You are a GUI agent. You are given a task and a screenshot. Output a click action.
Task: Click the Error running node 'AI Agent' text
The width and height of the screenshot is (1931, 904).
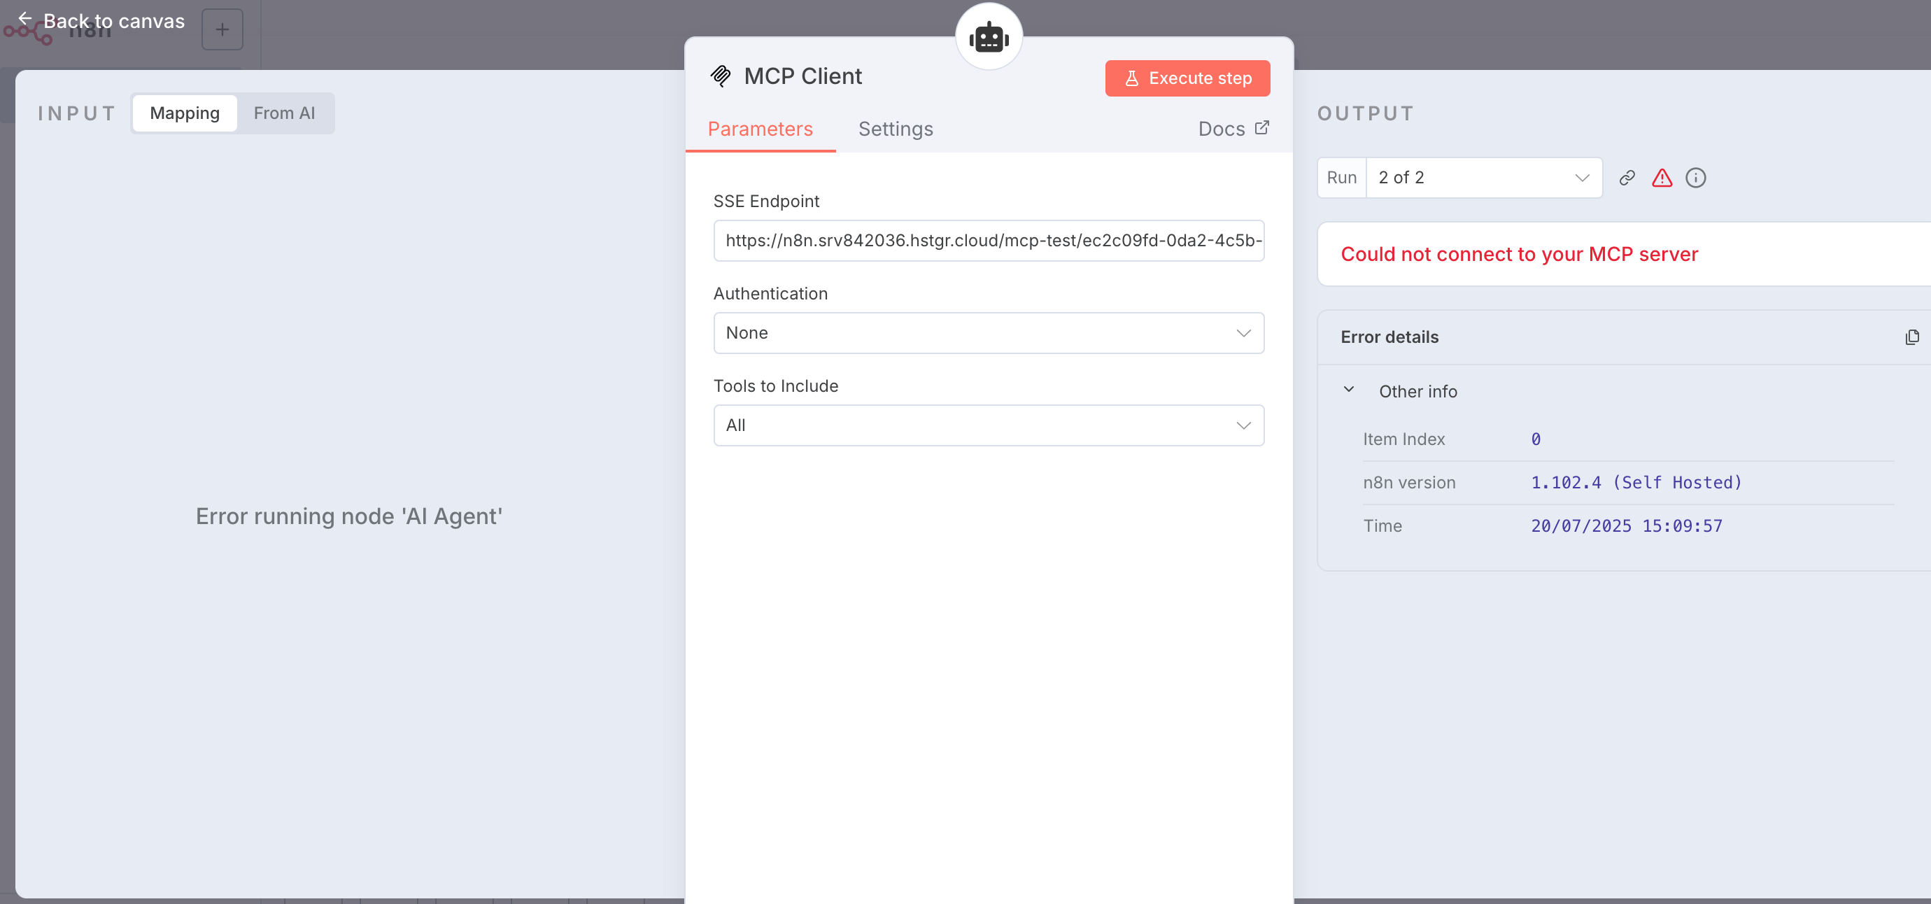349,516
